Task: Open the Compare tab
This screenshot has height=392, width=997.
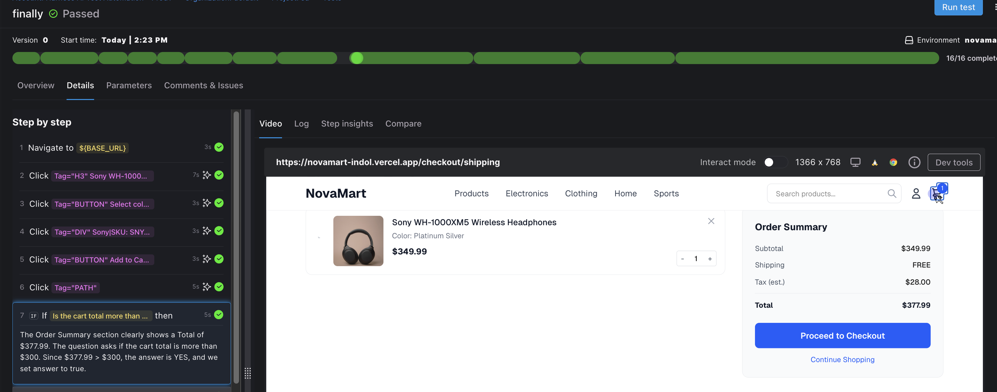Action: click(x=403, y=124)
